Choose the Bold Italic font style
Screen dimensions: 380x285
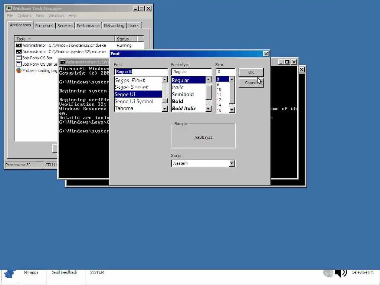(188, 108)
